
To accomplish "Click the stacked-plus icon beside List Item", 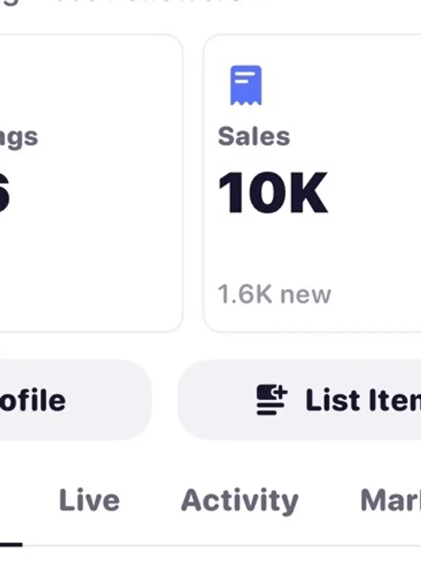I will (x=272, y=400).
